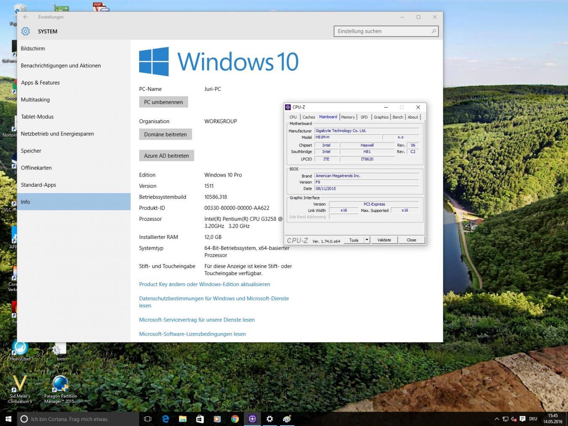Select Standard-Apps in sidebar
The width and height of the screenshot is (568, 426).
pos(74,185)
